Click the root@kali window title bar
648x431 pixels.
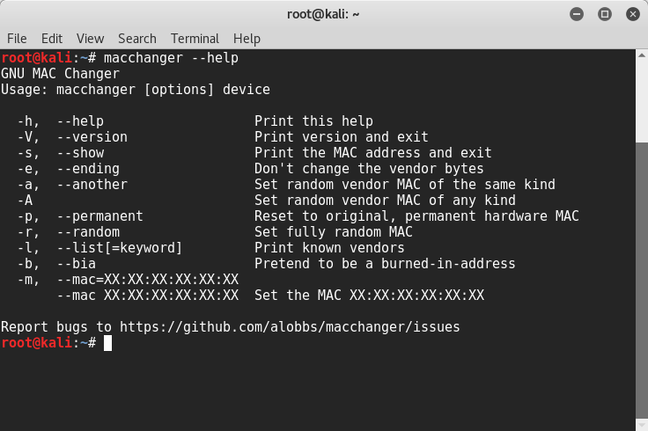pyautogui.click(x=323, y=13)
